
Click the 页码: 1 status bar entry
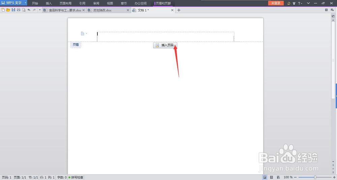[x=7, y=177]
